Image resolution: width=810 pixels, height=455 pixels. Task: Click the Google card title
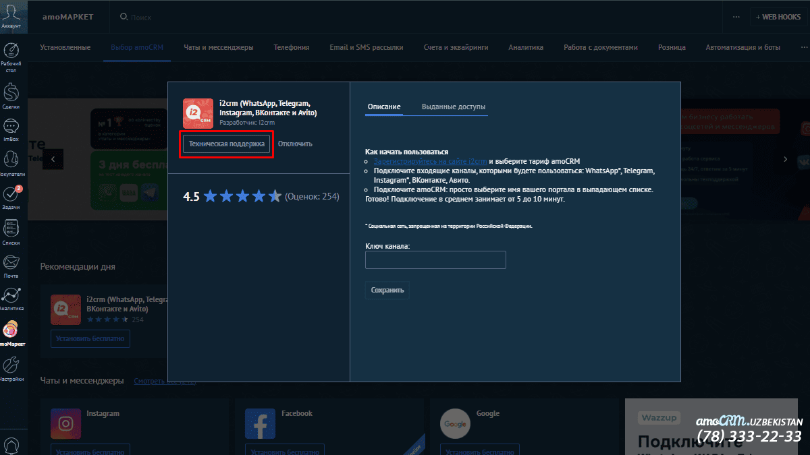487,413
